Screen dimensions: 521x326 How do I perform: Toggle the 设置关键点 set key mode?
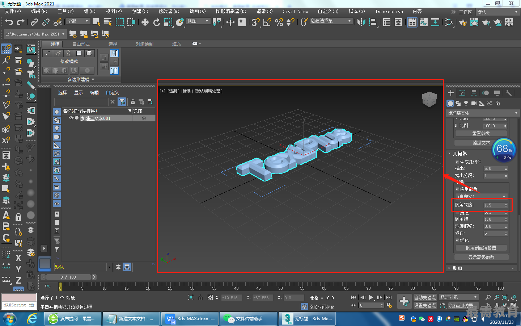(x=425, y=305)
